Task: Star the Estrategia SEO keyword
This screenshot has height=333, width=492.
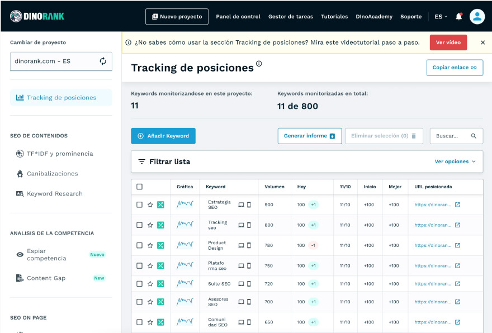Action: pos(150,204)
